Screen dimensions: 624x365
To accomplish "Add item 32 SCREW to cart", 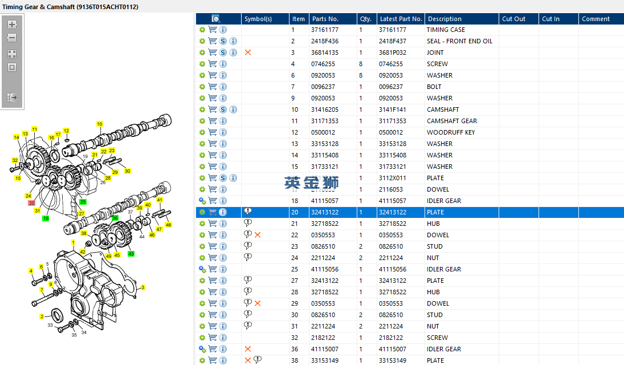I will pyautogui.click(x=213, y=338).
